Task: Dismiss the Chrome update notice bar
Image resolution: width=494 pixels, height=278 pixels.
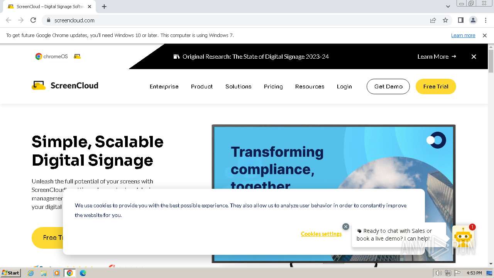Action: [x=485, y=36]
